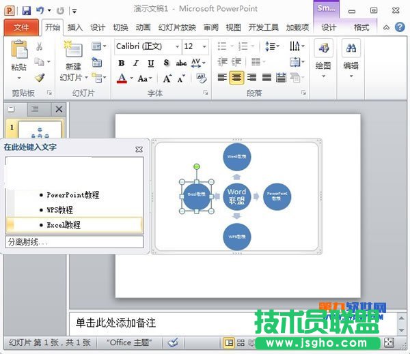
Task: Switch to the 动画 Animations tab
Action: [x=143, y=27]
